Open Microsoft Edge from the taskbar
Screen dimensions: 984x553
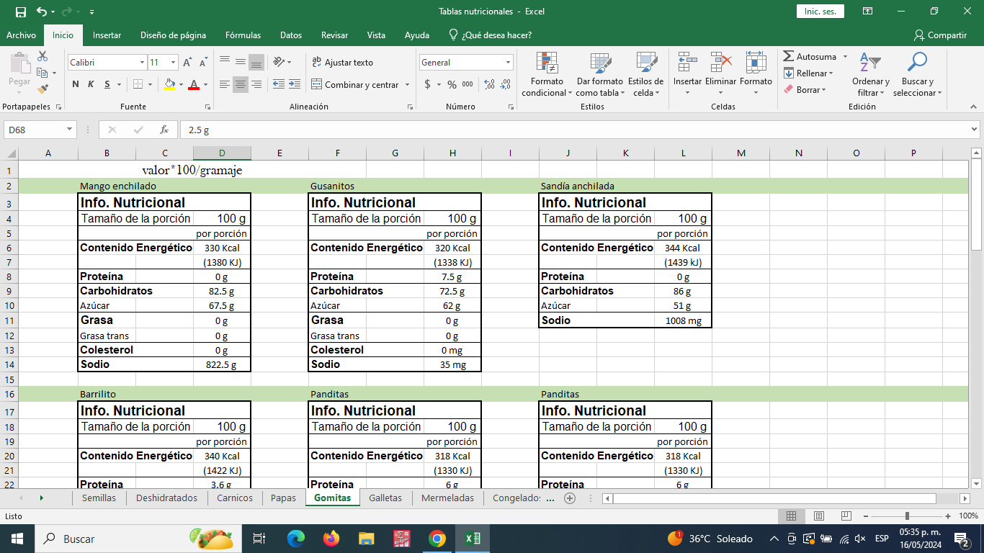click(x=295, y=539)
